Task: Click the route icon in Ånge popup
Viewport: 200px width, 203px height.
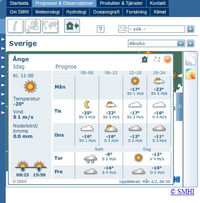Action: pyautogui.click(x=157, y=59)
